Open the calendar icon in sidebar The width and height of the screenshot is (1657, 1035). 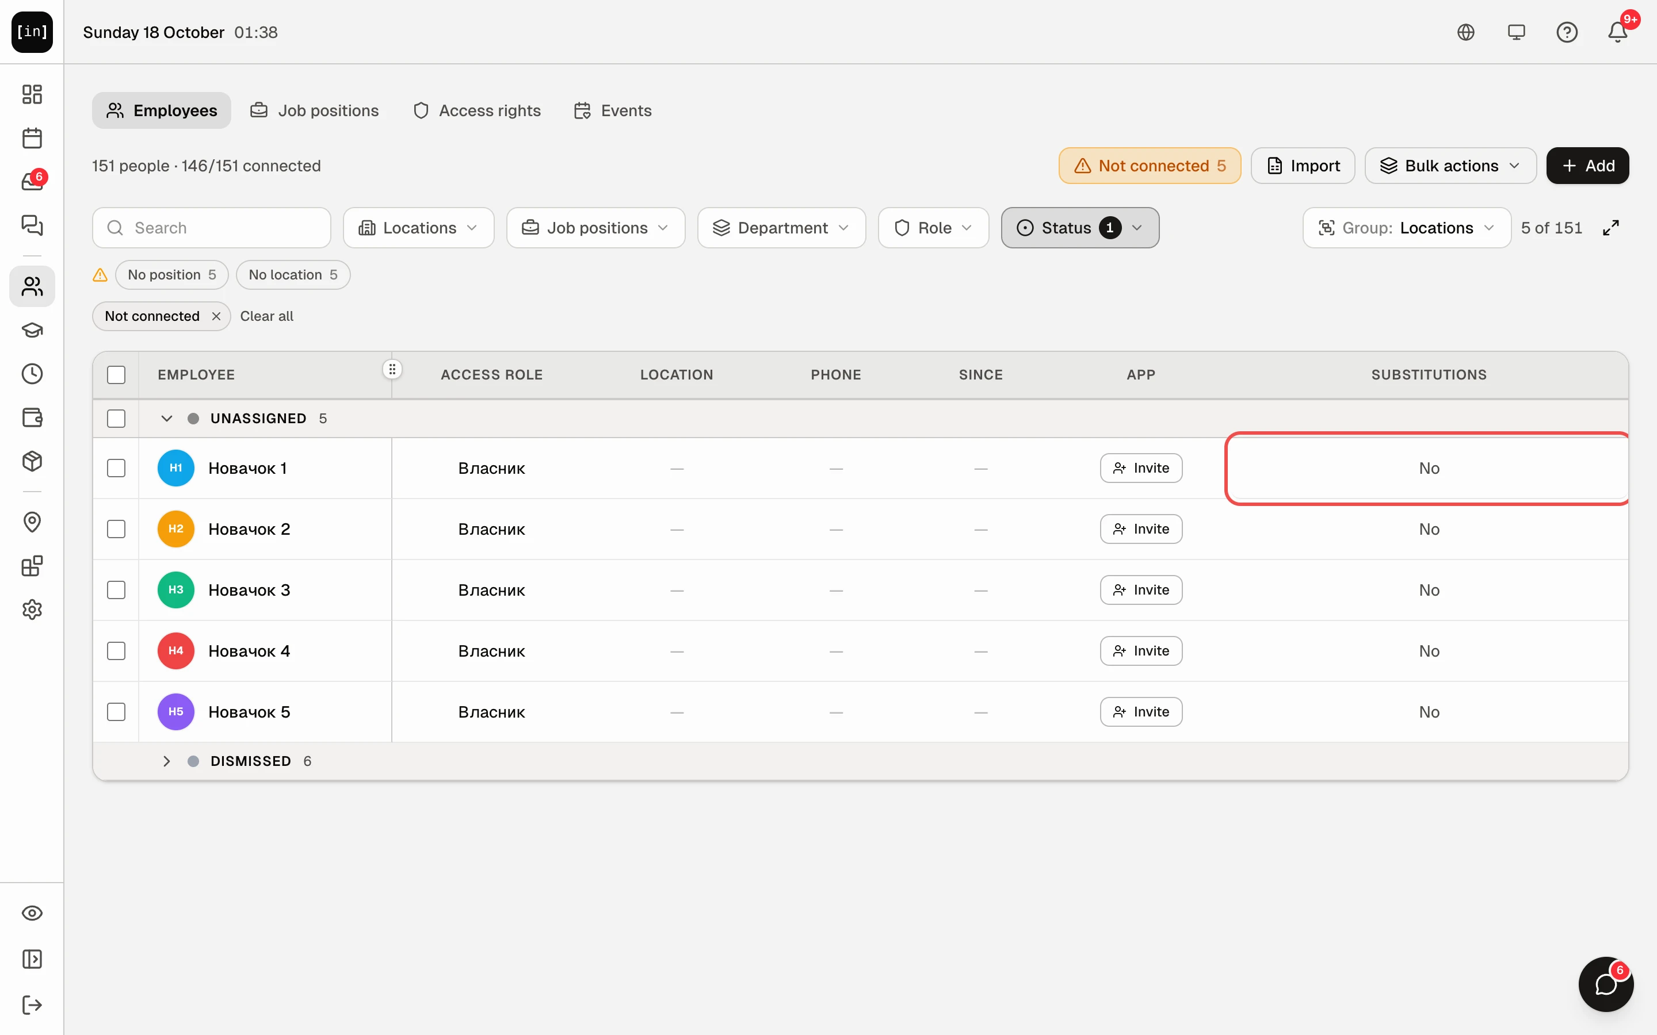pos(32,137)
